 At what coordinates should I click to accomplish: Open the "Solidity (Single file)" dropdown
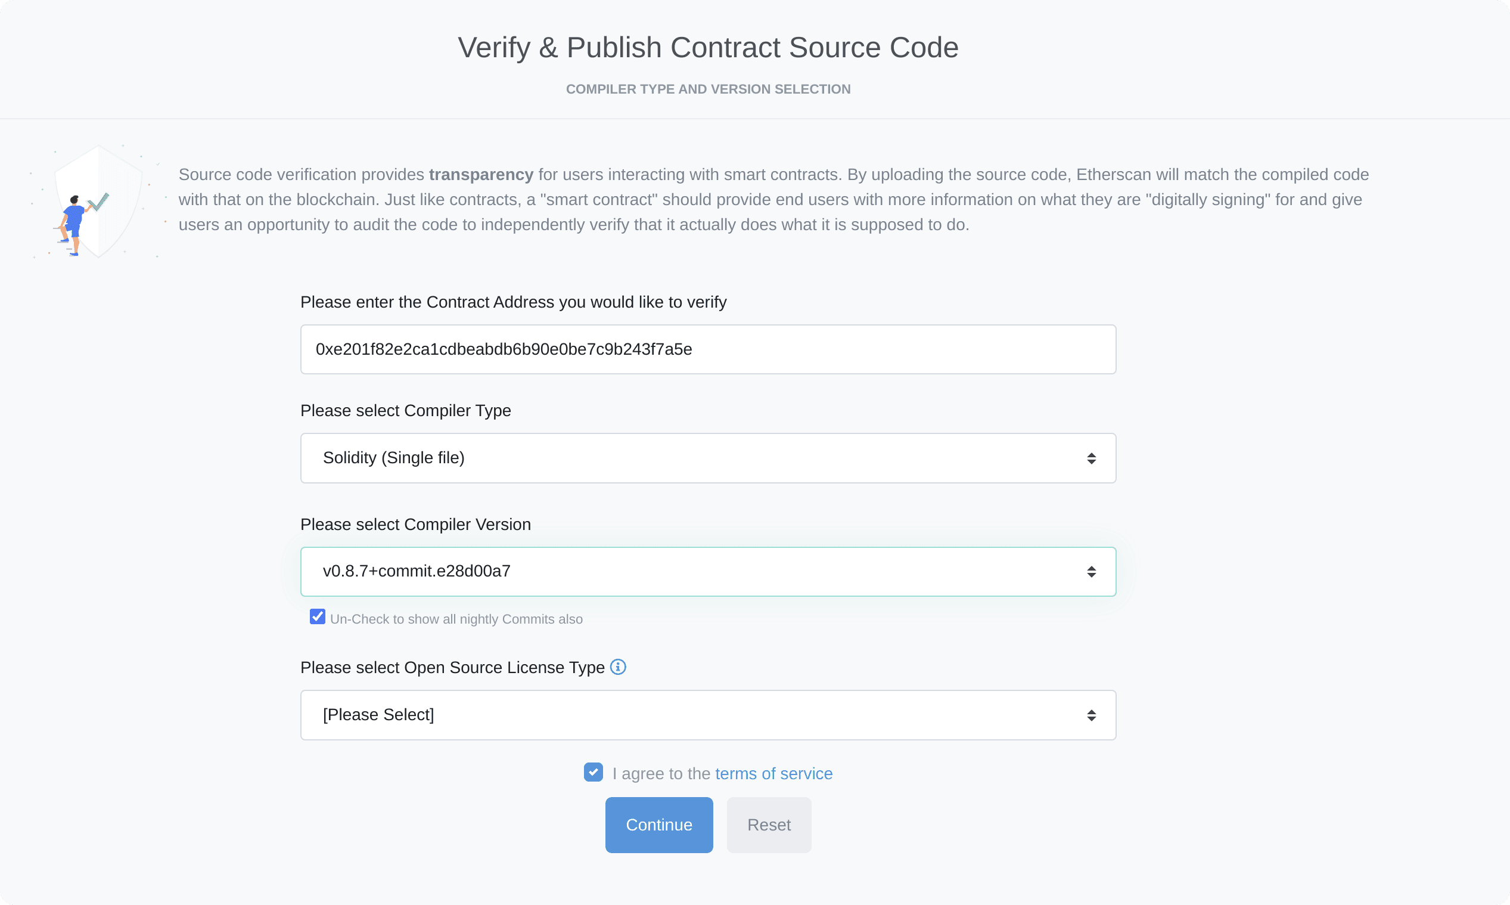pos(707,458)
